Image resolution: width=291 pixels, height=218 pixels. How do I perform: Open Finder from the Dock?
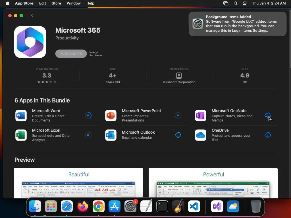coord(35,206)
